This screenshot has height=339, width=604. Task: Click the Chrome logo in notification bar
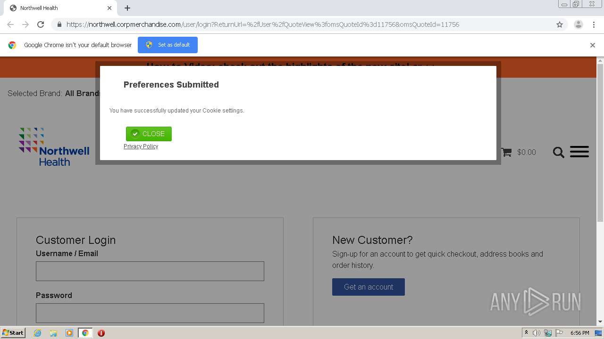click(12, 45)
